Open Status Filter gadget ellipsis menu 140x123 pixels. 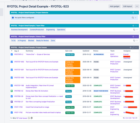click(x=136, y=37)
